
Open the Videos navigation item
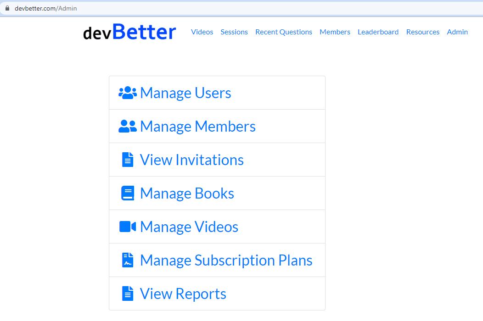[202, 32]
